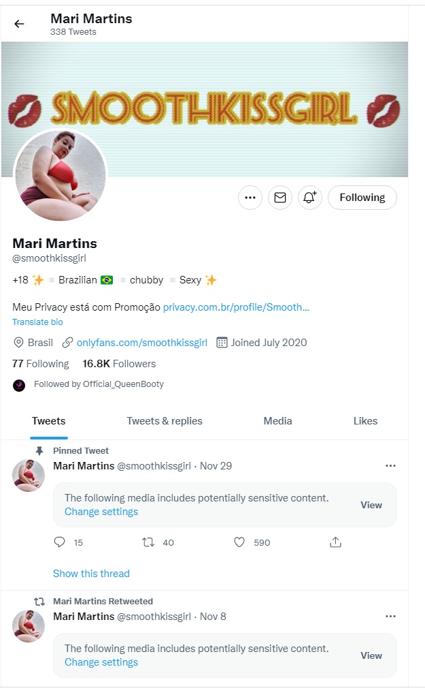
Task: Open more options on the Nov 29 tweet
Action: tap(390, 466)
